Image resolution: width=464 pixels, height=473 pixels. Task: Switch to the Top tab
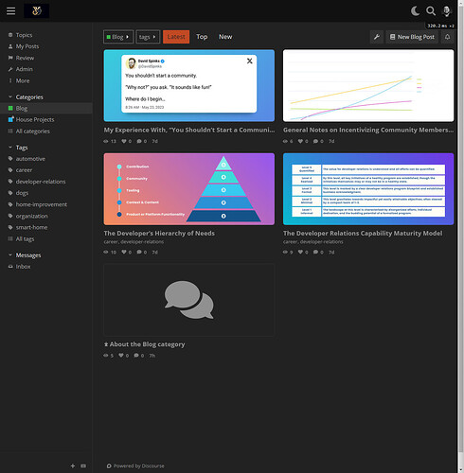202,37
